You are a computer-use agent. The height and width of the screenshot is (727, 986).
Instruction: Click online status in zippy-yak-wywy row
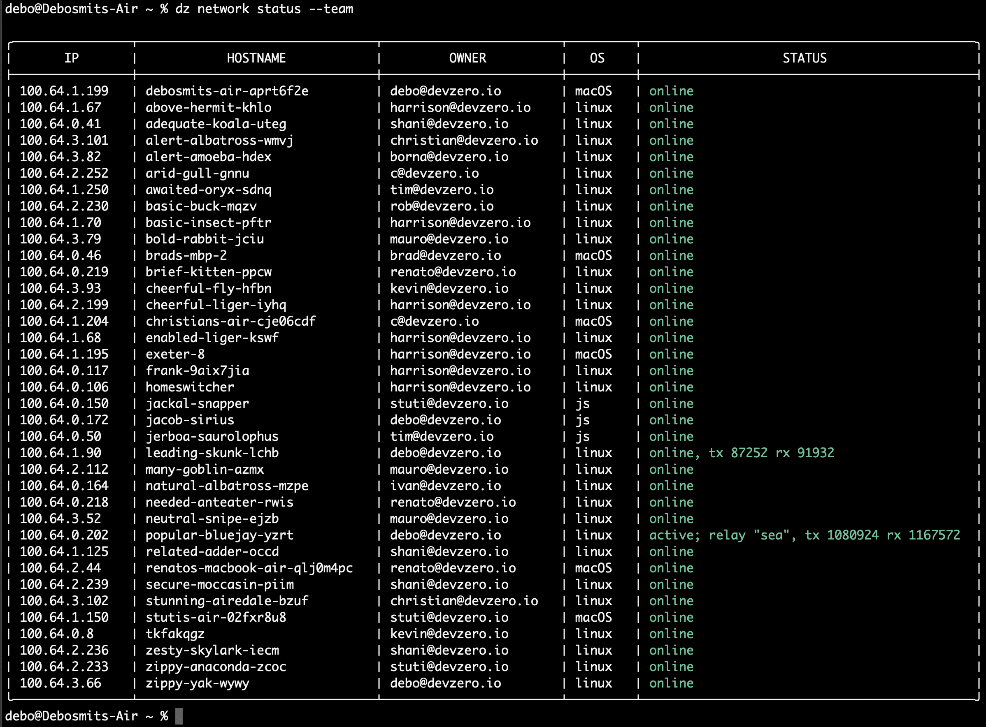pyautogui.click(x=671, y=683)
